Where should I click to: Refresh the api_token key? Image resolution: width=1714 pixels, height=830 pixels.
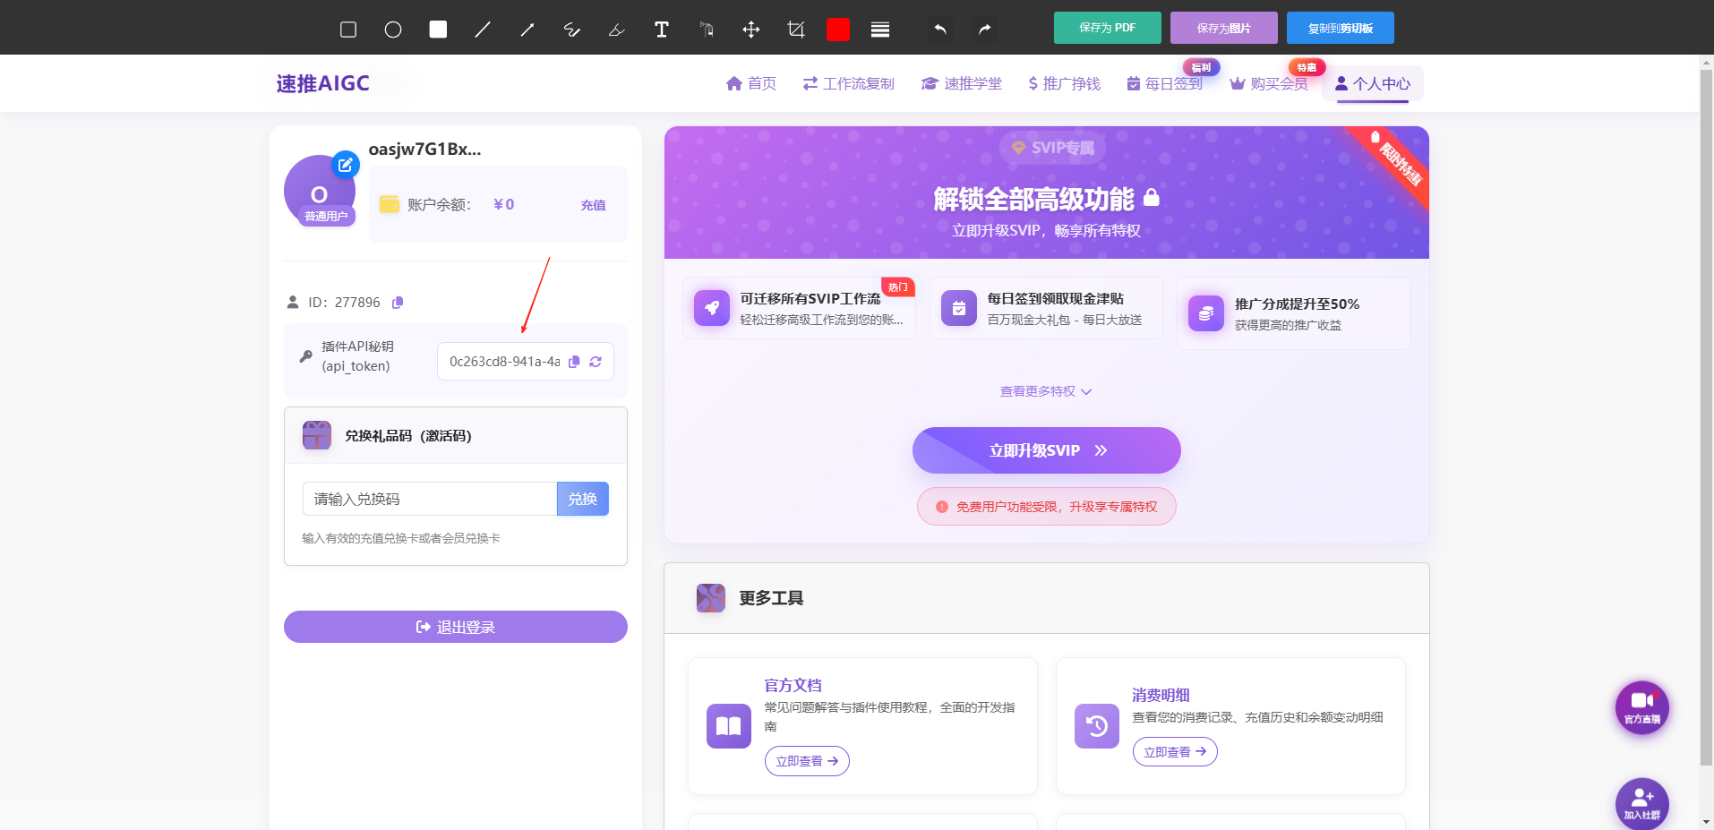(x=596, y=362)
